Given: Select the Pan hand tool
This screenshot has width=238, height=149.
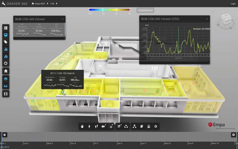Looking at the screenshot, I should [x=82, y=126].
